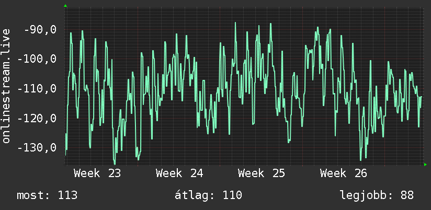The image size is (431, 210).
Task: Click the -90,0 y-axis value
Action: pos(40,29)
